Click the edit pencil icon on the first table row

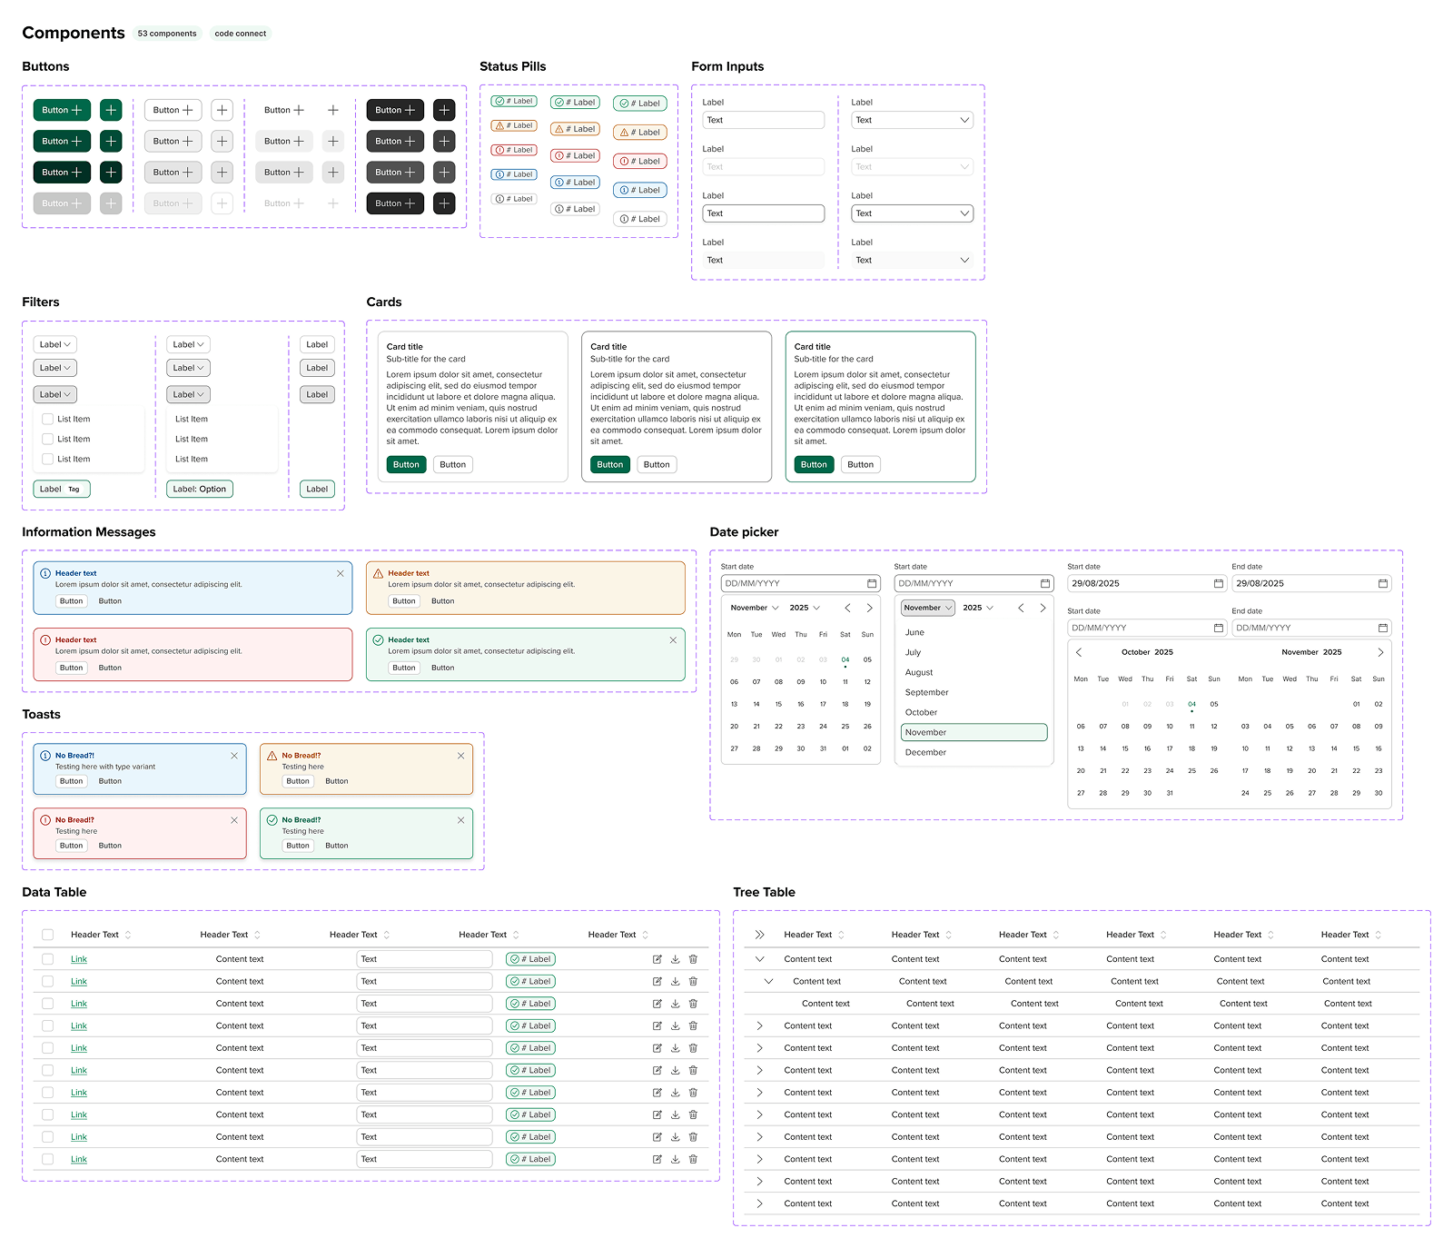pos(657,958)
